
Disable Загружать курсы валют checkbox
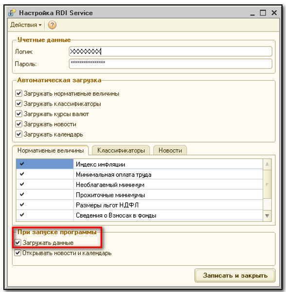tap(18, 114)
